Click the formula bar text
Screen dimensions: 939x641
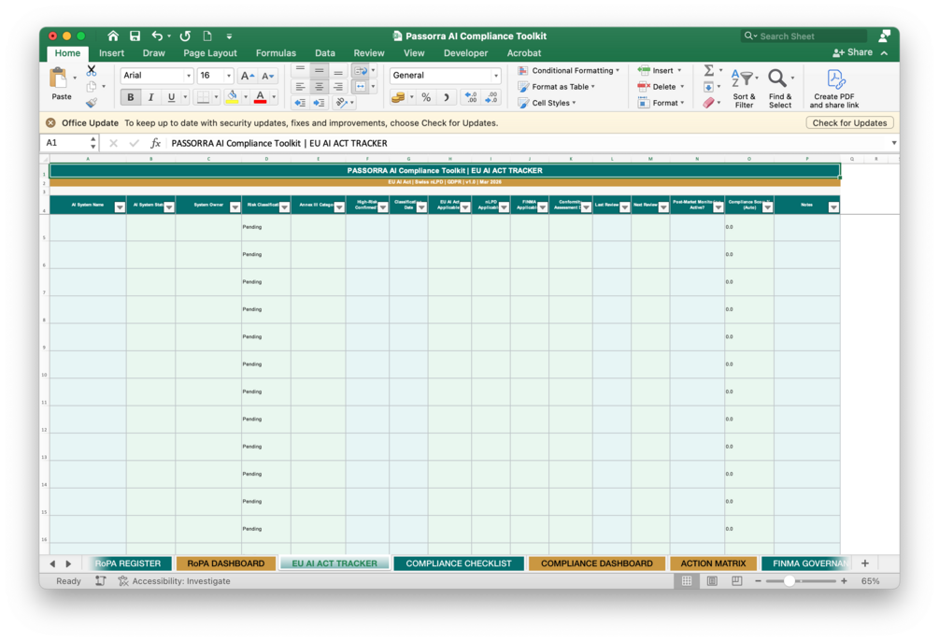pos(279,143)
